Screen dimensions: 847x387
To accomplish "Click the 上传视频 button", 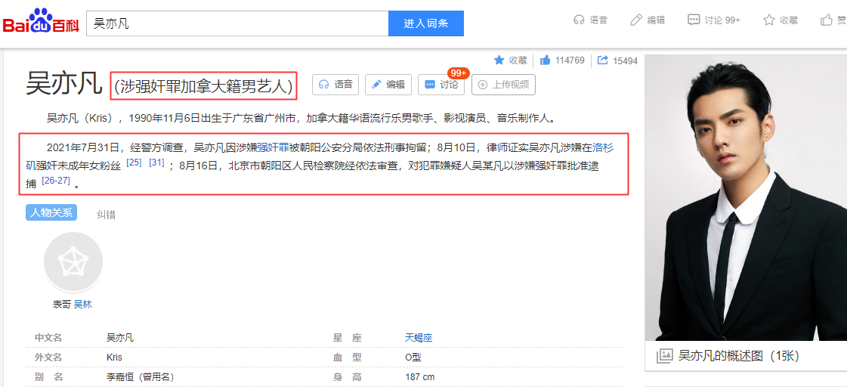I will pos(503,85).
